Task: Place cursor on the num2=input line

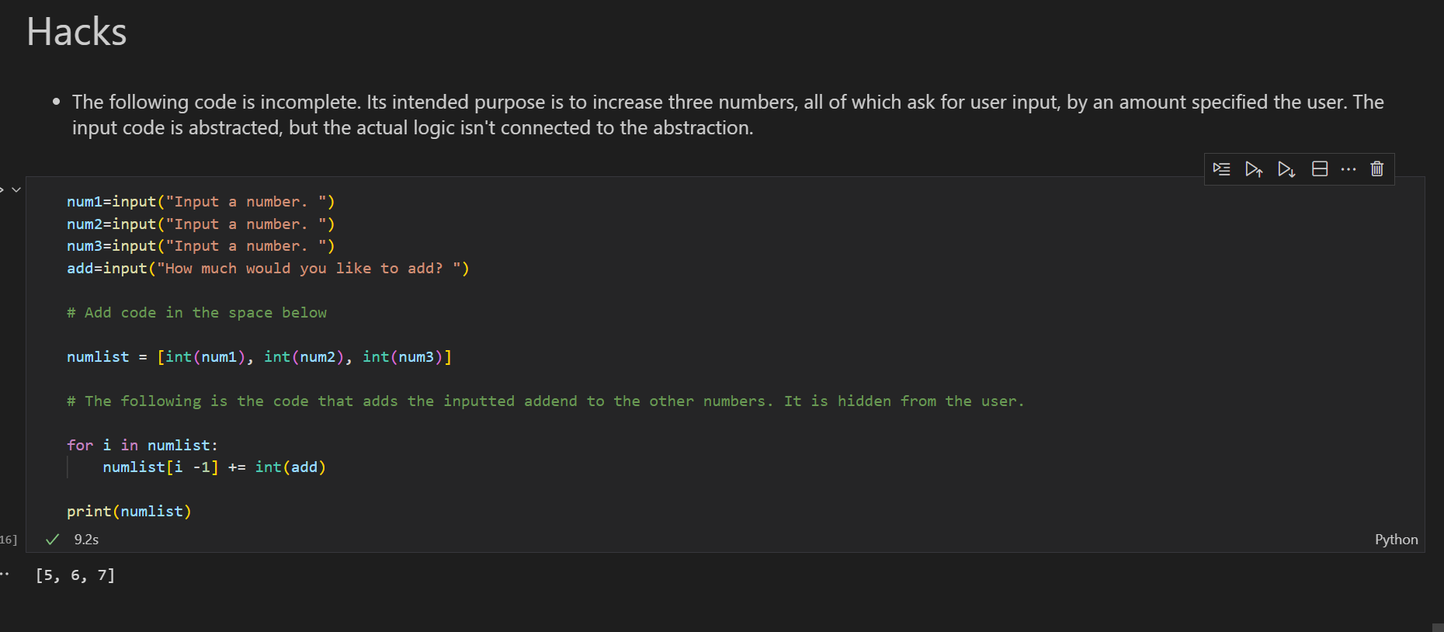Action: [201, 224]
